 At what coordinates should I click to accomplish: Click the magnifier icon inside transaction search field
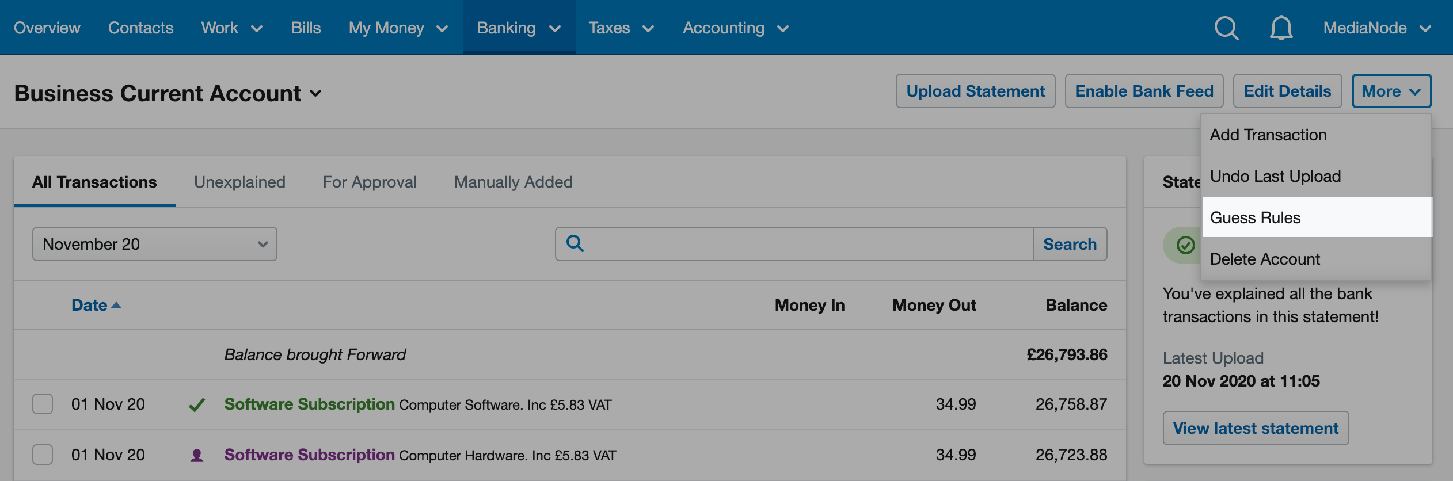[x=575, y=243]
